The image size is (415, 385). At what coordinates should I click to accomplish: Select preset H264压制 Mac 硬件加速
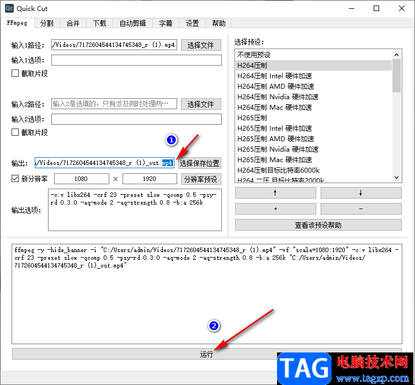point(313,108)
